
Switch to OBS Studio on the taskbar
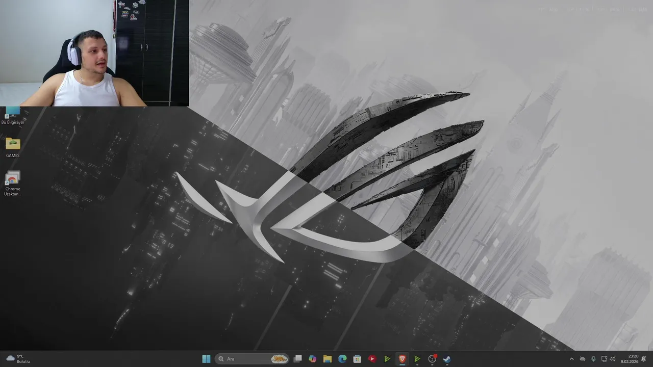(x=432, y=359)
